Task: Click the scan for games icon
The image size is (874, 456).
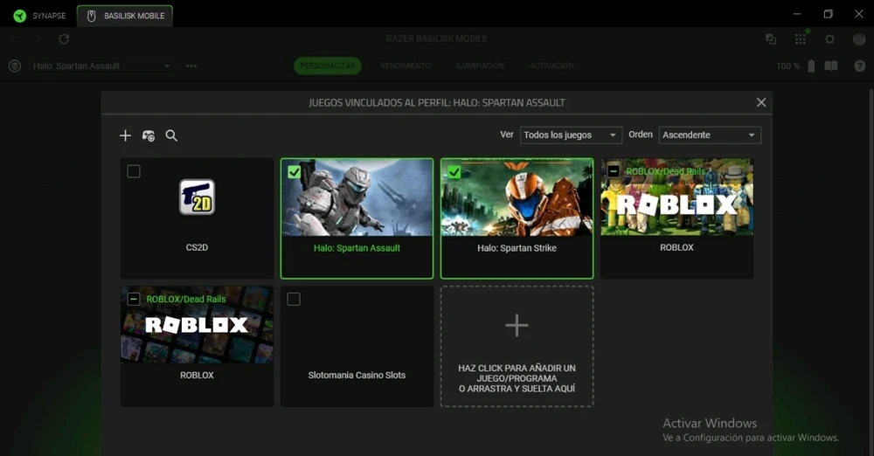Action: coord(149,135)
